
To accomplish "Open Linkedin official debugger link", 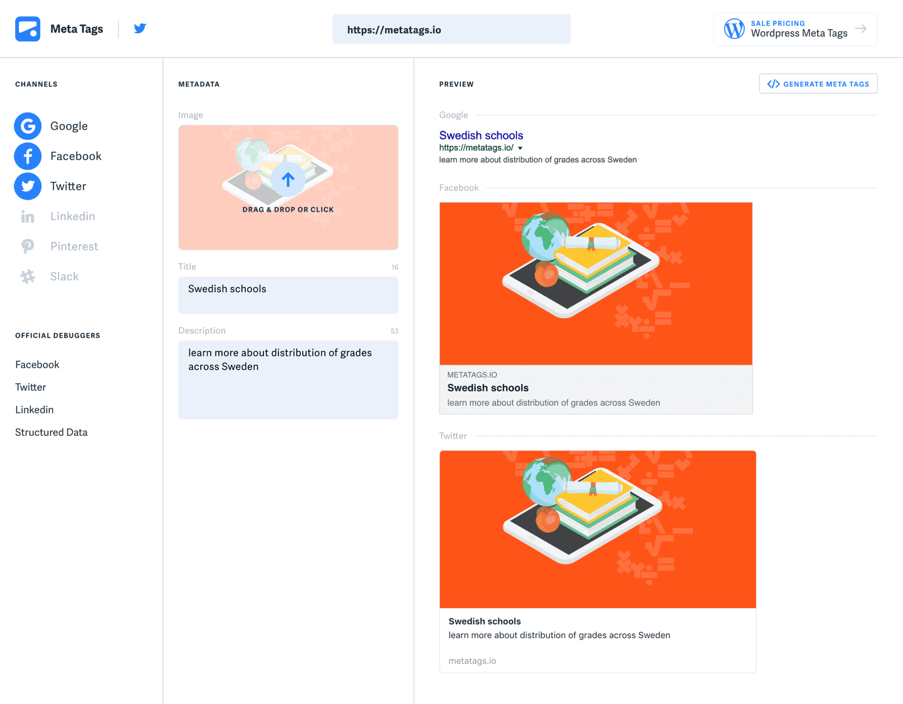I will (34, 410).
